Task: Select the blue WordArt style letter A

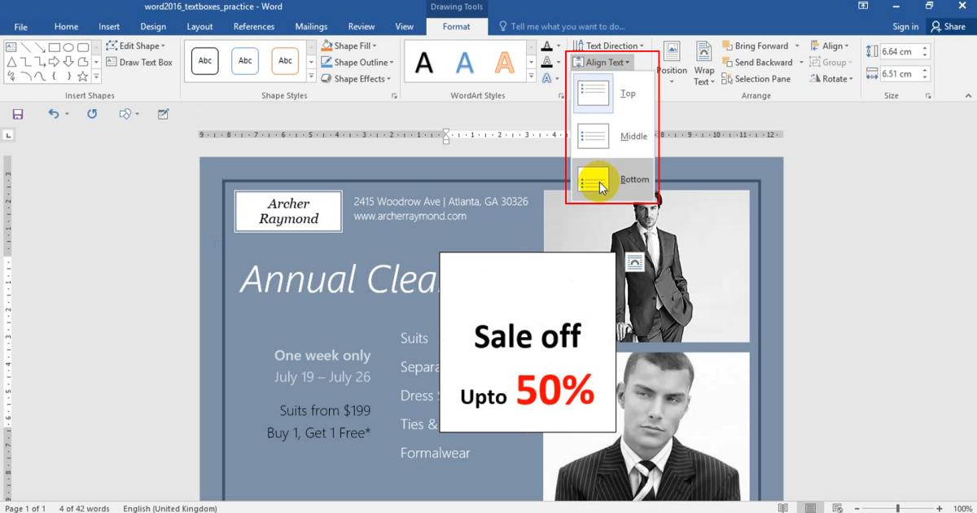Action: (465, 61)
